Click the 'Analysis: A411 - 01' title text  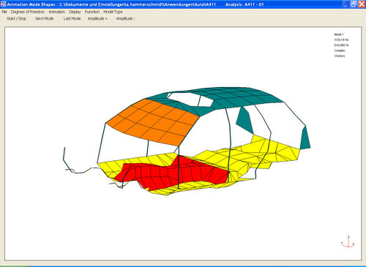point(244,4)
